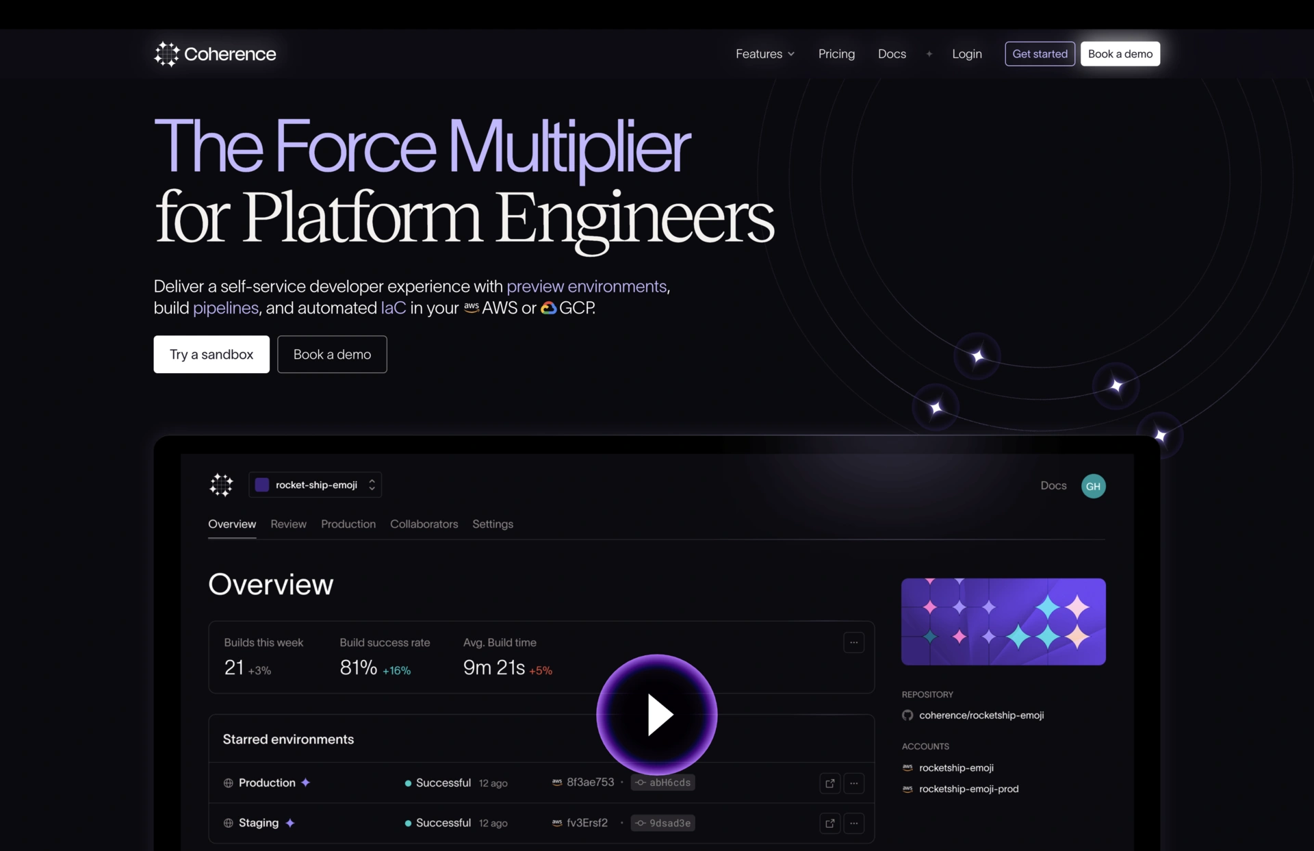Expand the Features dropdown menu
This screenshot has width=1314, height=851.
764,54
